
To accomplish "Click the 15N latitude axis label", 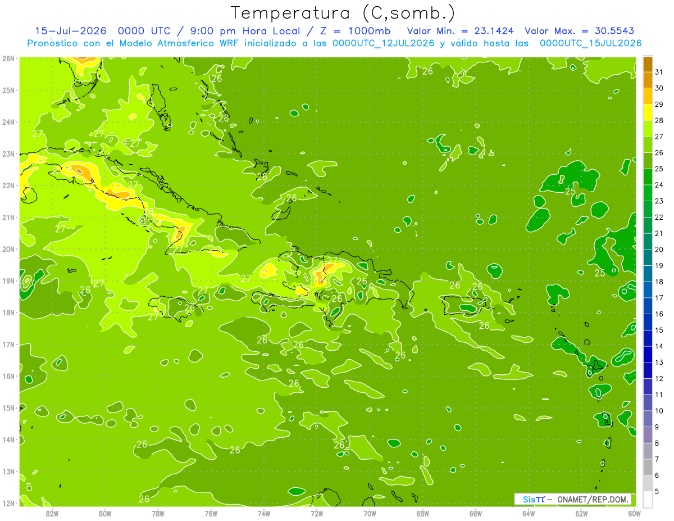I will pos(8,407).
